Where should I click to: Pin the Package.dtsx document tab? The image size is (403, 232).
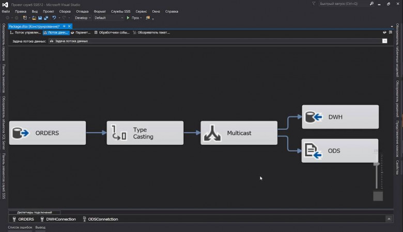click(64, 26)
